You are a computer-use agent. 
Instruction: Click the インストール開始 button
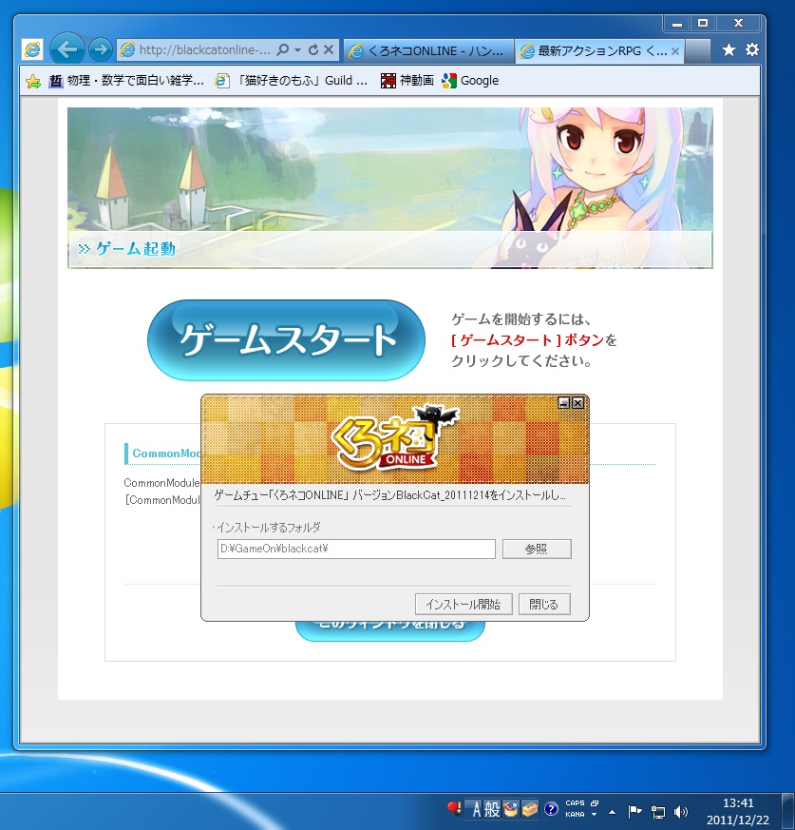point(464,604)
